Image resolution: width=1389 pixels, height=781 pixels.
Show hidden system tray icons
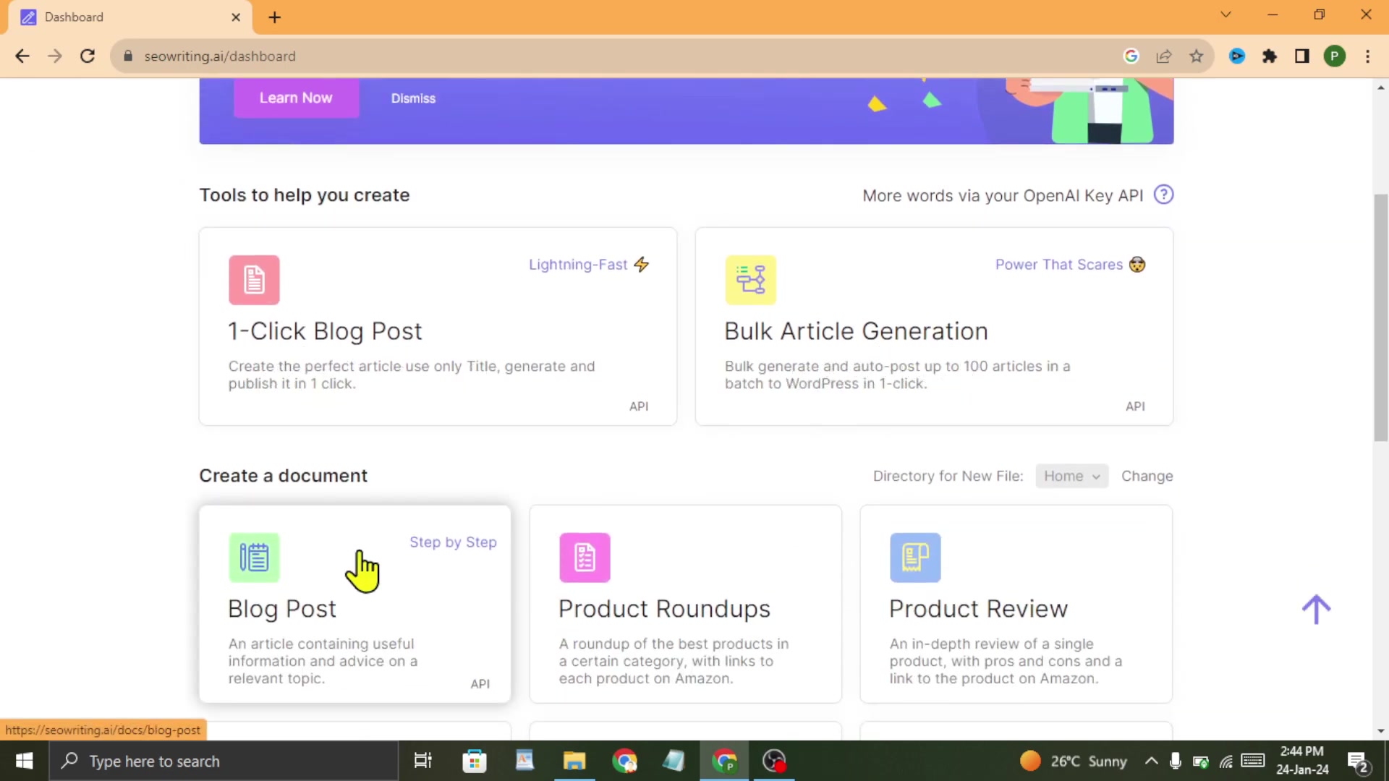pos(1151,761)
